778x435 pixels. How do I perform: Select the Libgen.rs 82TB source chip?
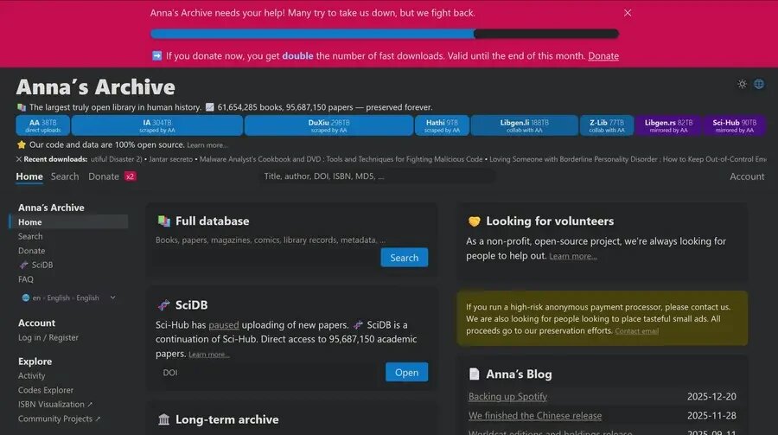pyautogui.click(x=668, y=125)
